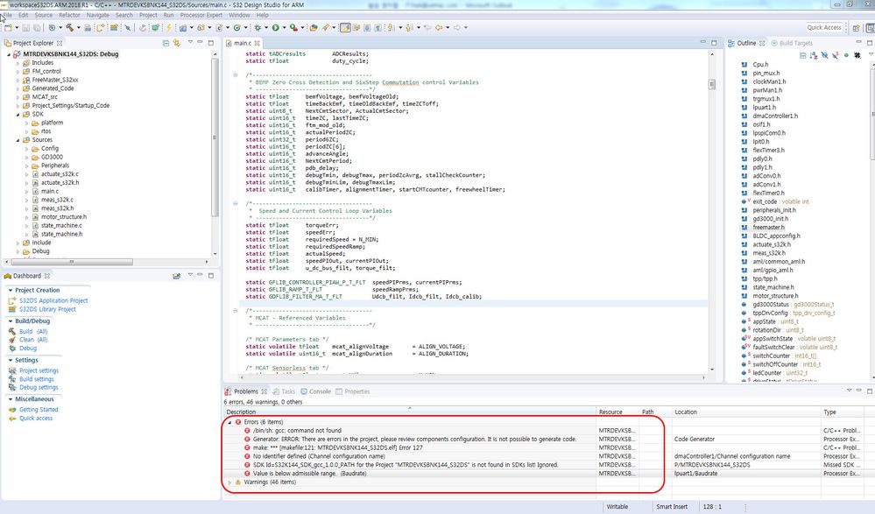Toggle Mark Occurrences in toolbar
875x514 pixels.
click(x=345, y=27)
